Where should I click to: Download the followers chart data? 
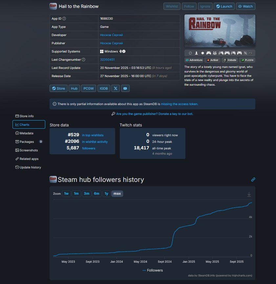(249, 194)
